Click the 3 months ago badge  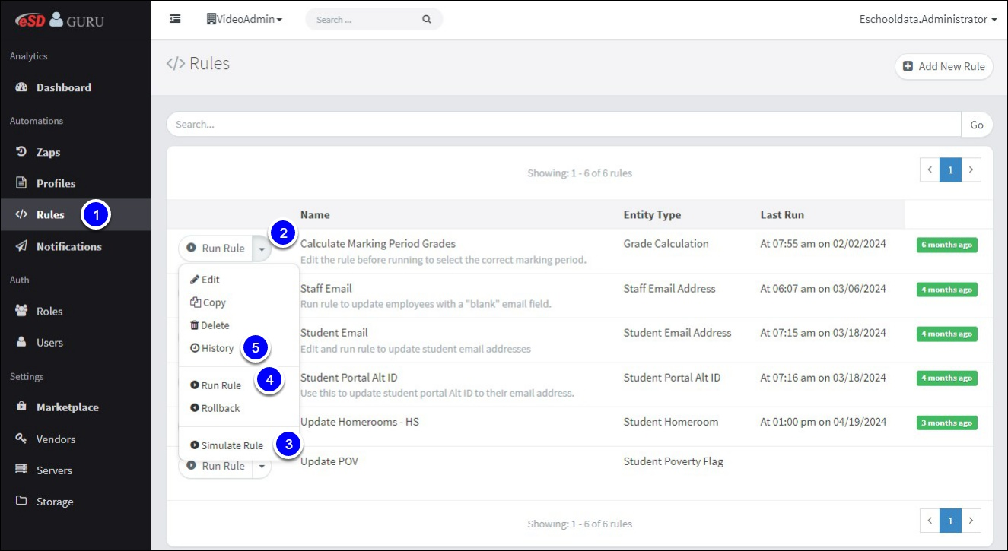[947, 423]
